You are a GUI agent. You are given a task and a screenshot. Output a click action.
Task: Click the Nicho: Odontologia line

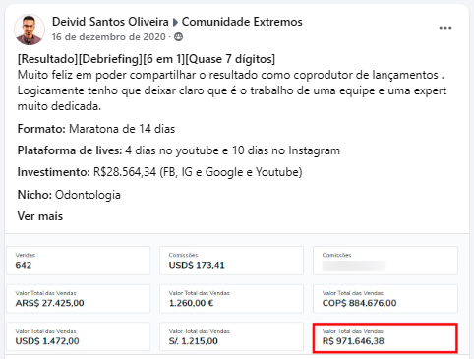coord(69,195)
